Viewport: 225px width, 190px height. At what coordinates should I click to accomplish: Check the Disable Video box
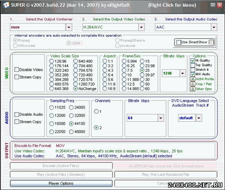tap(16, 69)
